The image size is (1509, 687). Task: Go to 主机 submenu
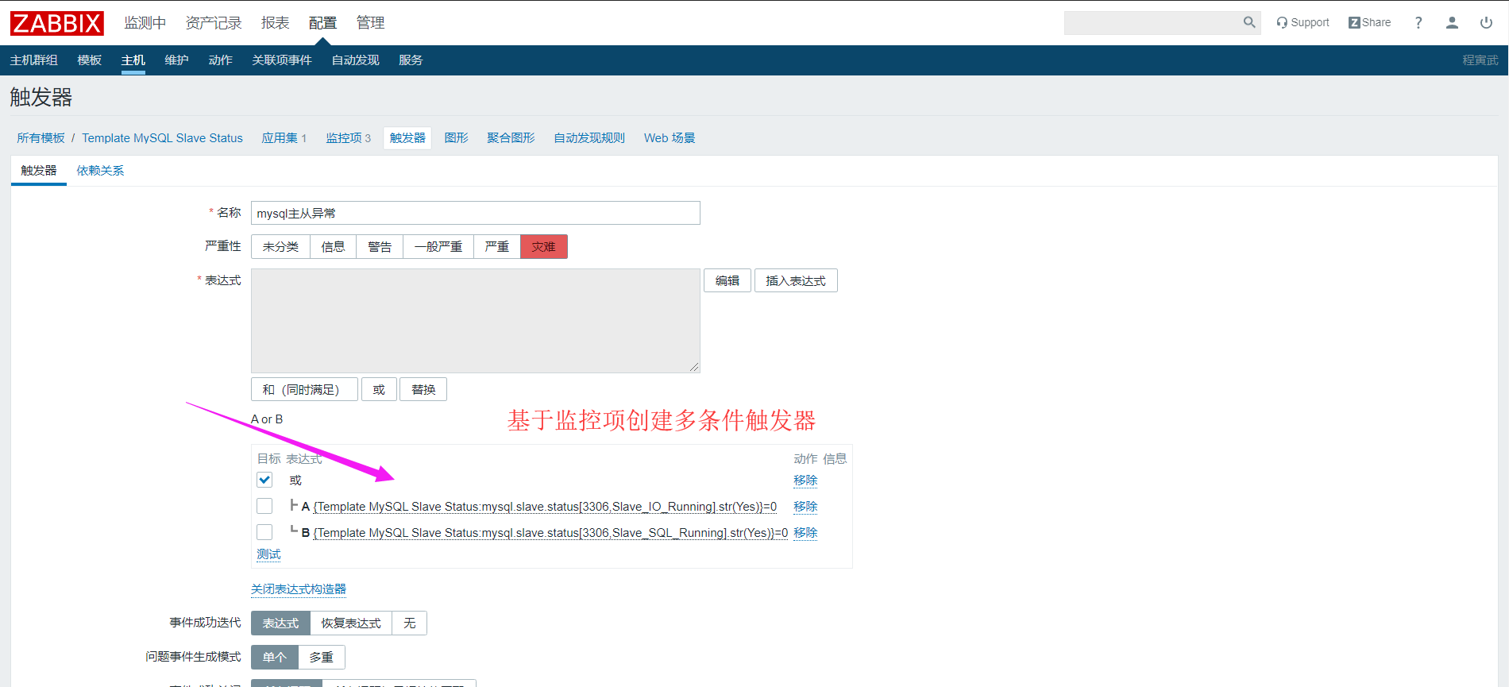[x=133, y=60]
